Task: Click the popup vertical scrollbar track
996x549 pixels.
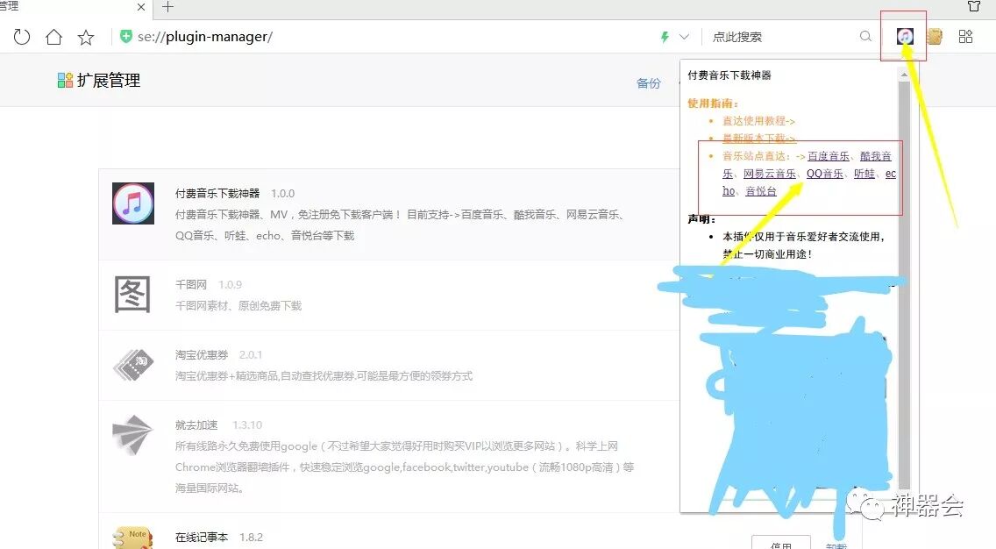Action: point(904,286)
